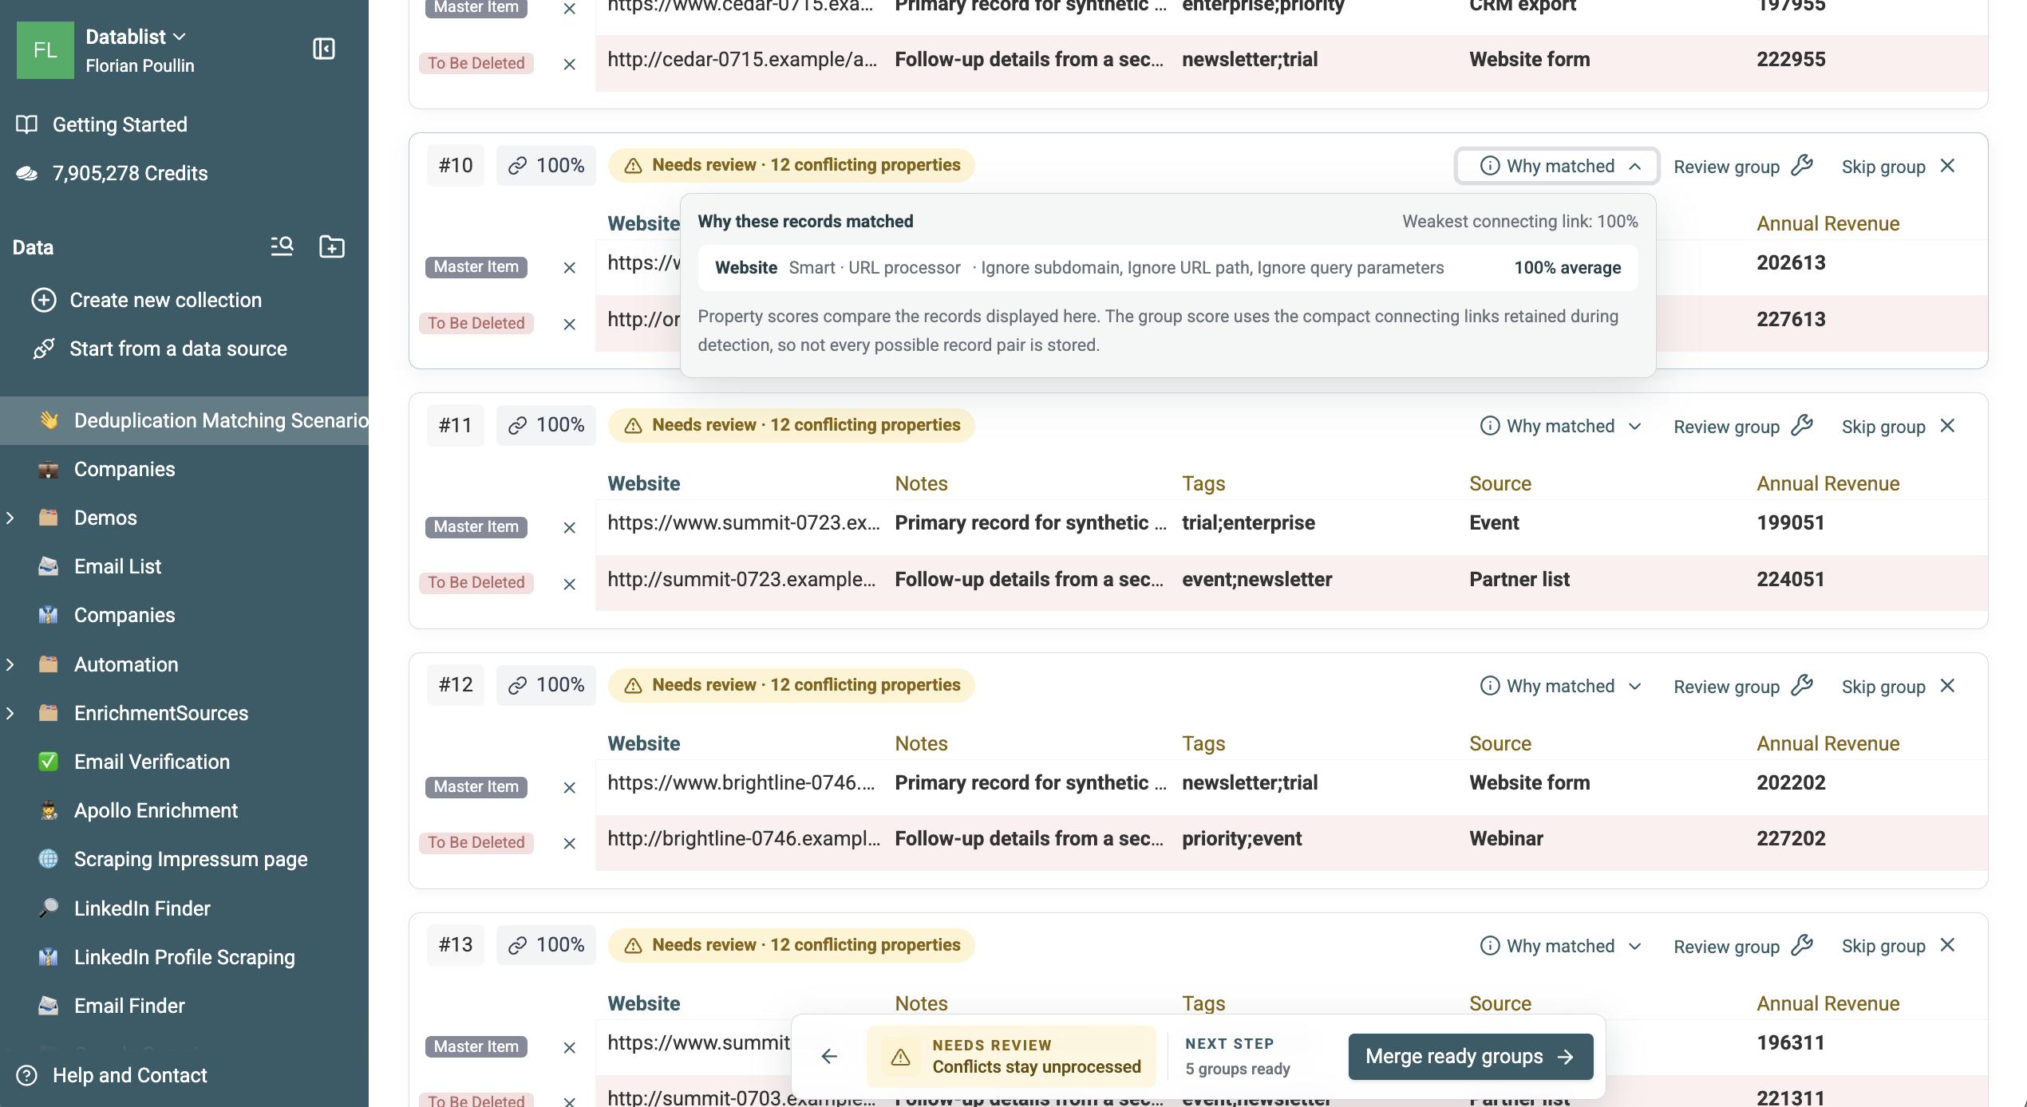Expand Why matched on group #11
Viewport: 2027px width, 1107px height.
tap(1560, 426)
